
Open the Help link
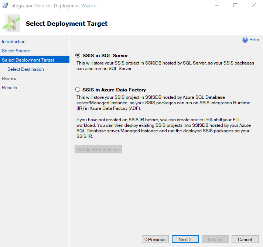[x=254, y=40]
